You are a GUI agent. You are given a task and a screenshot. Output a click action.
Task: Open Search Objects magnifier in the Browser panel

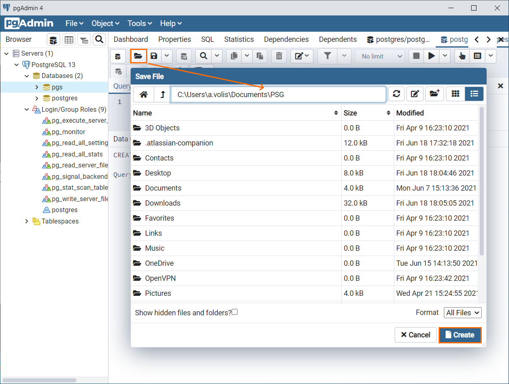tap(99, 39)
